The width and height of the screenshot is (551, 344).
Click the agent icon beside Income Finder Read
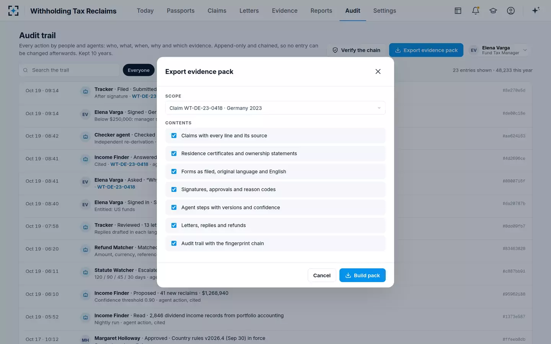85,317
